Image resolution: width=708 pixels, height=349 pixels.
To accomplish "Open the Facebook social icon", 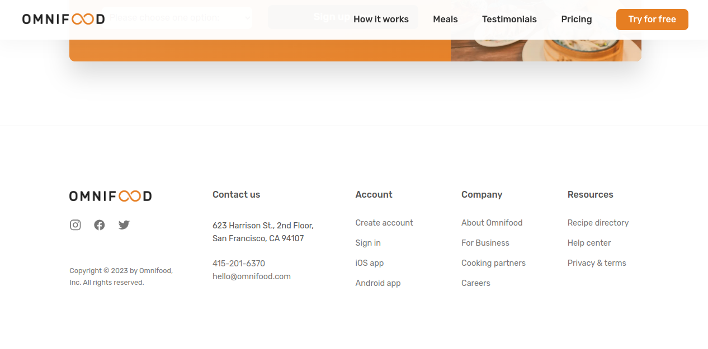I will (x=100, y=225).
